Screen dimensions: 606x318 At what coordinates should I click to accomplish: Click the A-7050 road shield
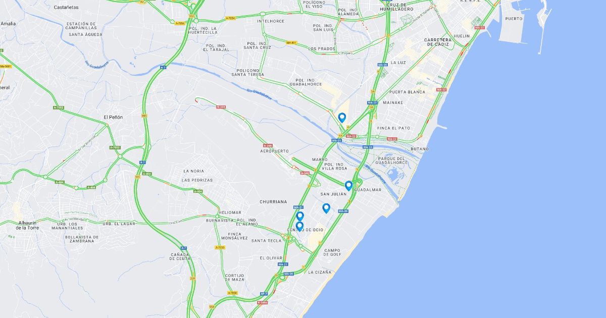pos(232,293)
